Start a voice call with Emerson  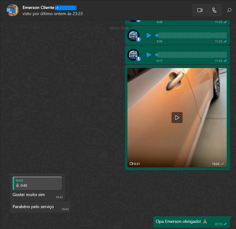[x=214, y=10]
